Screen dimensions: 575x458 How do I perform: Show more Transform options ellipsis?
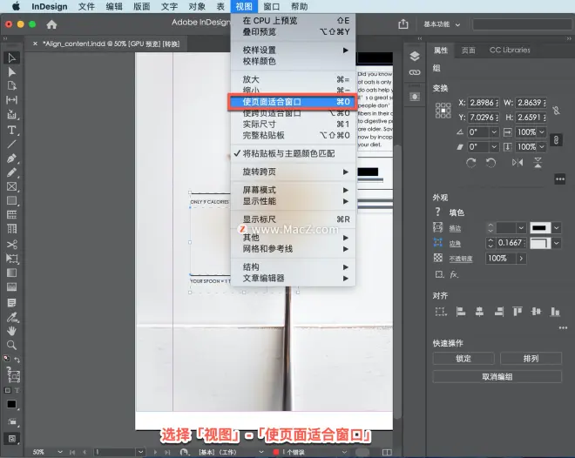pyautogui.click(x=560, y=179)
